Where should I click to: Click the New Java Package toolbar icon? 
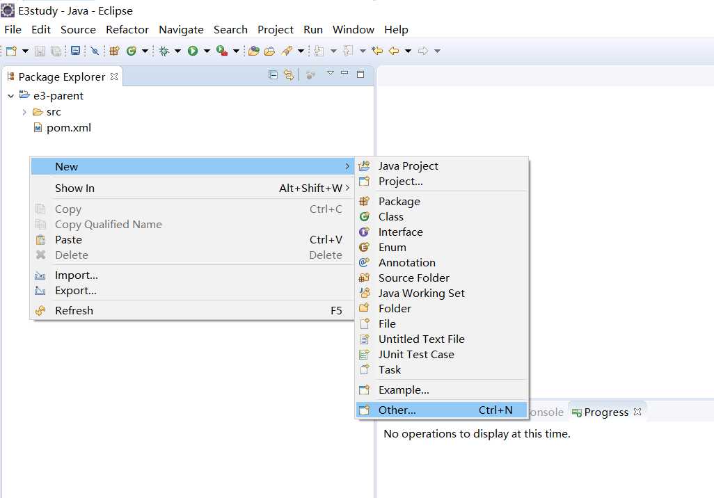tap(114, 51)
